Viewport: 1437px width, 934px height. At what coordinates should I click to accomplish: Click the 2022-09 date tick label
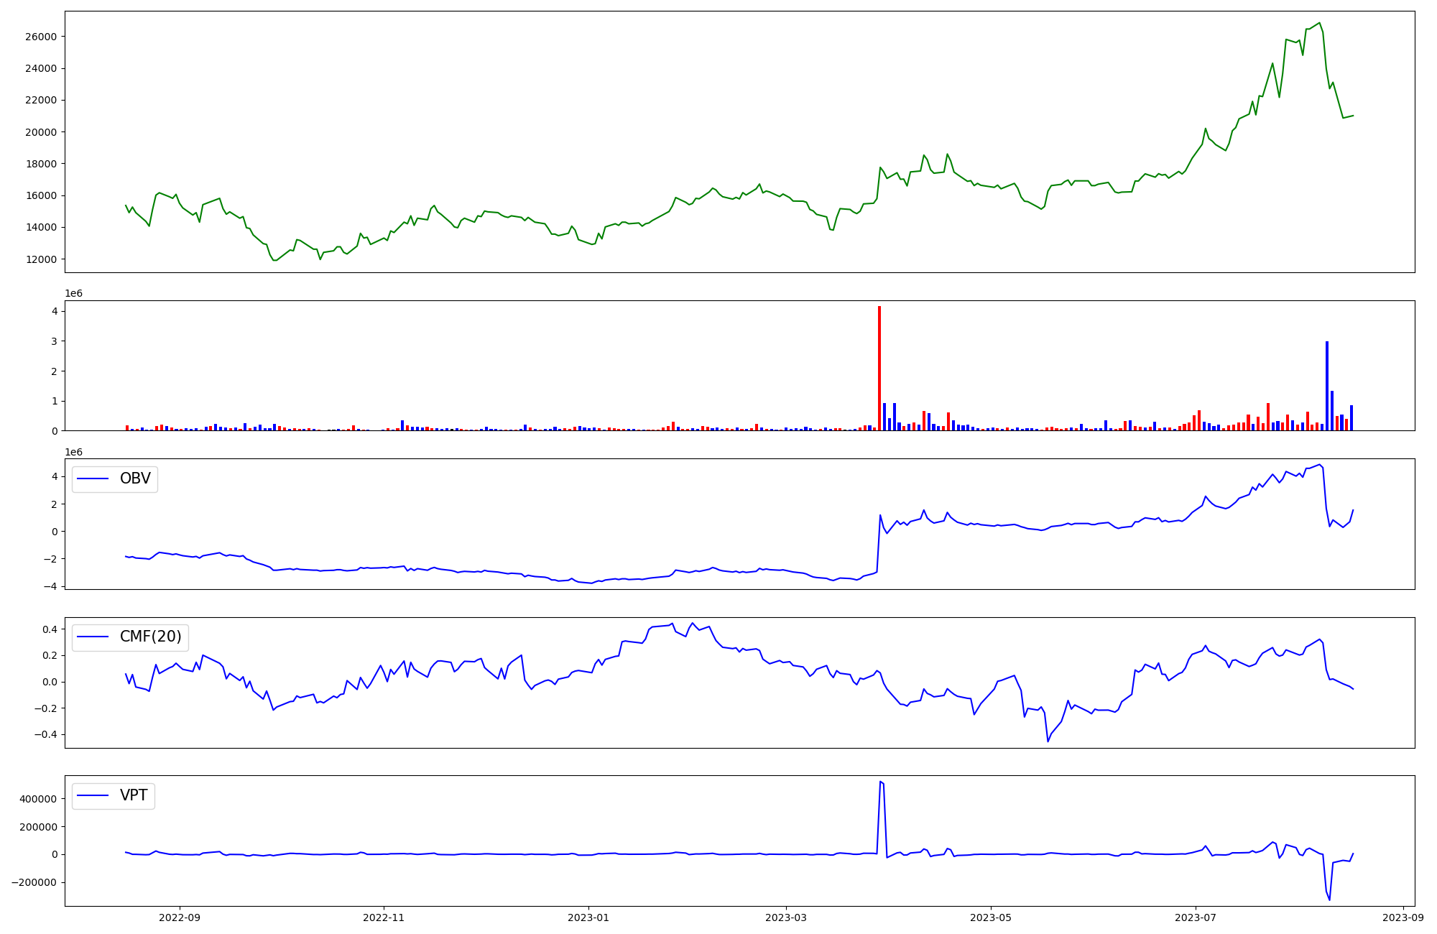179,917
